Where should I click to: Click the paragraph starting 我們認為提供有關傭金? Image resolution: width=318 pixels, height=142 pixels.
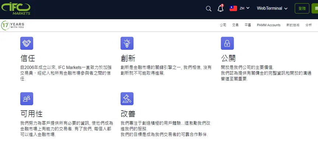(266, 76)
